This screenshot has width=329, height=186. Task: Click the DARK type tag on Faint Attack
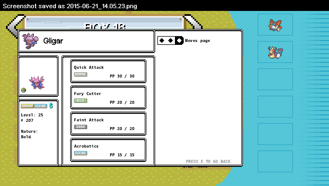[81, 127]
